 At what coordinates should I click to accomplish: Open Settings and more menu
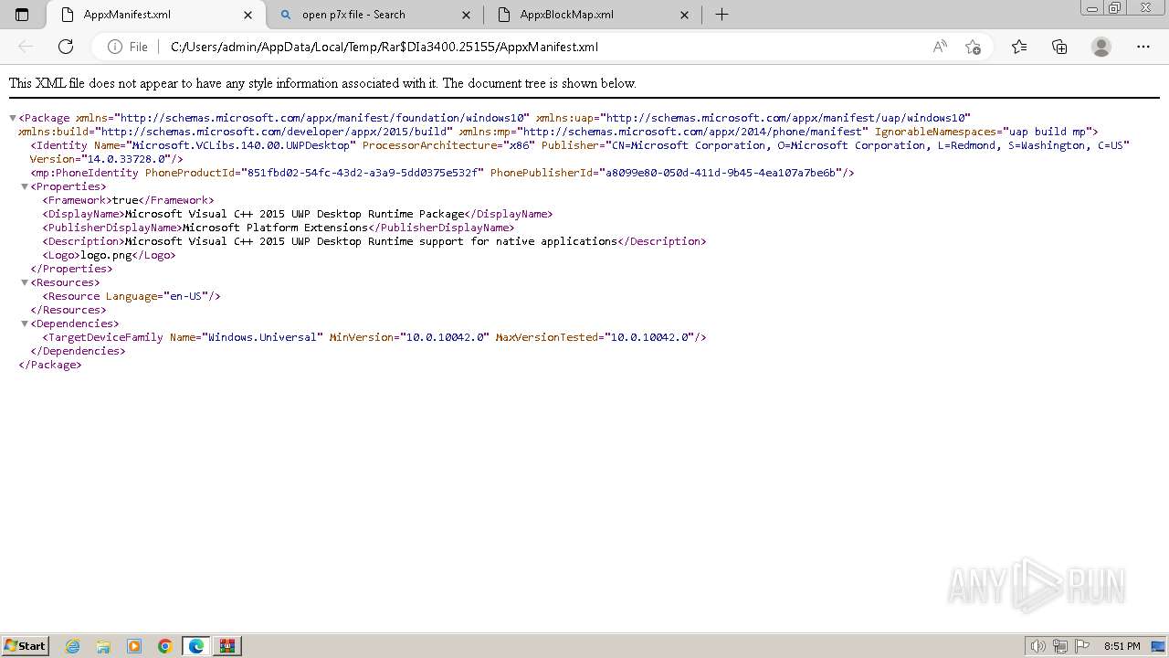pyautogui.click(x=1143, y=47)
